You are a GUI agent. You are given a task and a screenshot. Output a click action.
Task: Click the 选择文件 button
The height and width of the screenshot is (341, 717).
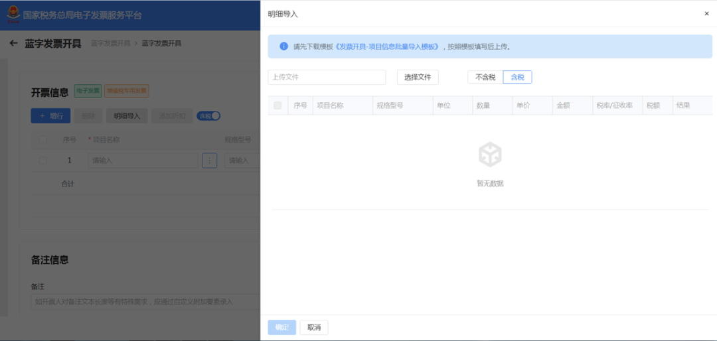coord(418,77)
